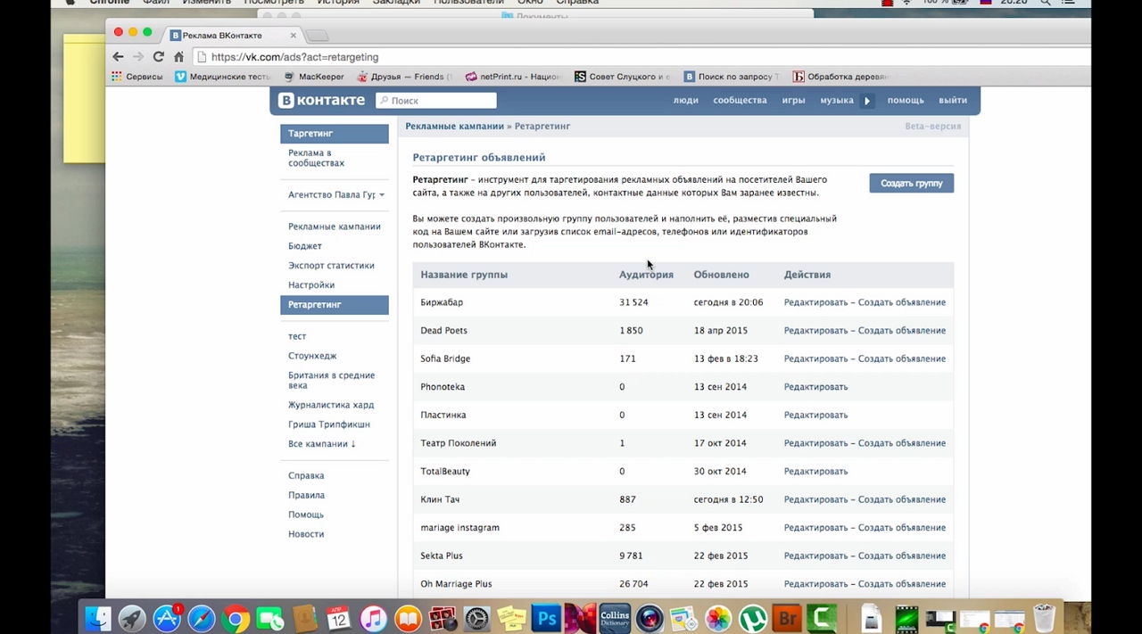This screenshot has height=634, width=1142.
Task: Click Редактировать for Биржабар group
Action: 815,302
